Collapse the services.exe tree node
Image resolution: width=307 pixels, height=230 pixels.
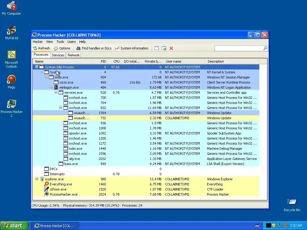click(56, 92)
